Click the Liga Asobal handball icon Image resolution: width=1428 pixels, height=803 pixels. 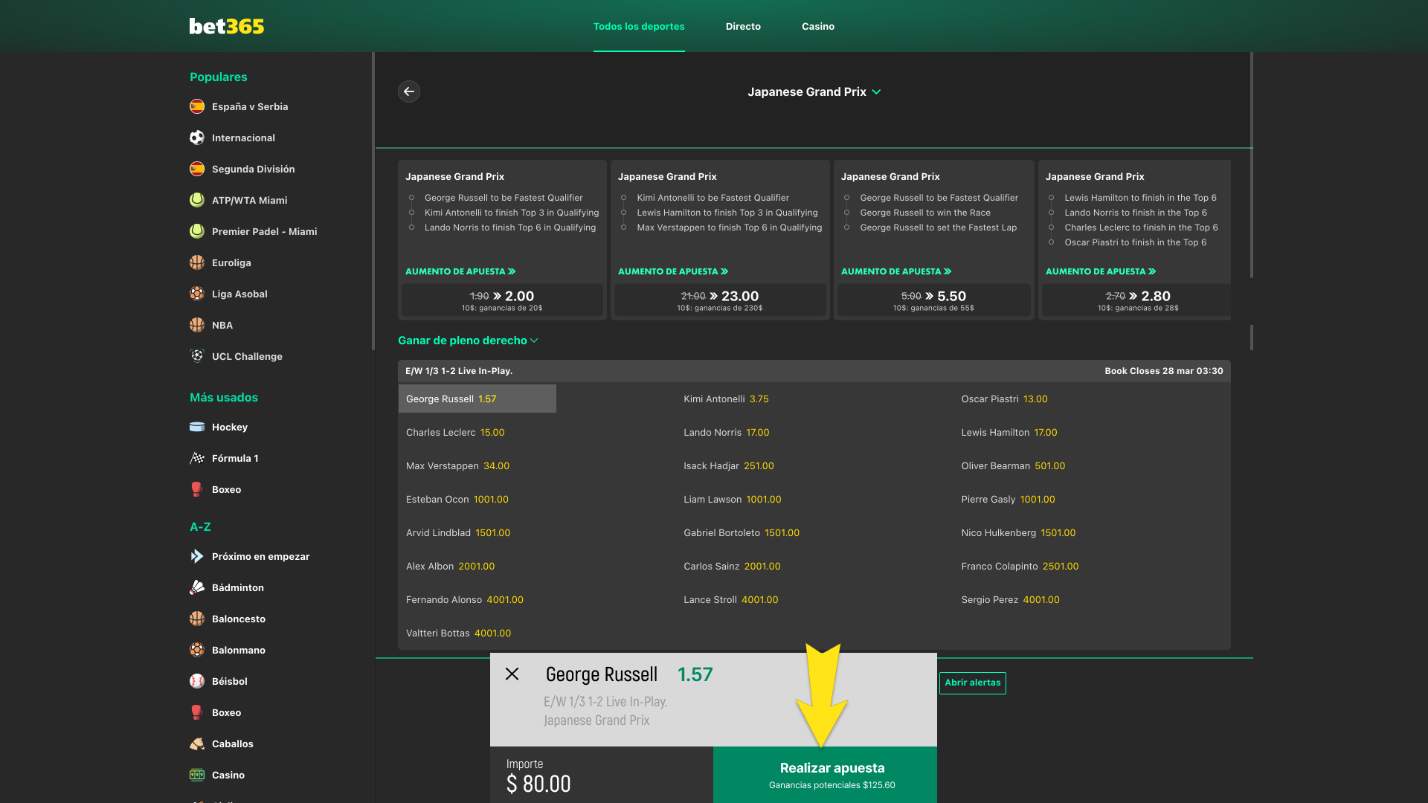[197, 294]
